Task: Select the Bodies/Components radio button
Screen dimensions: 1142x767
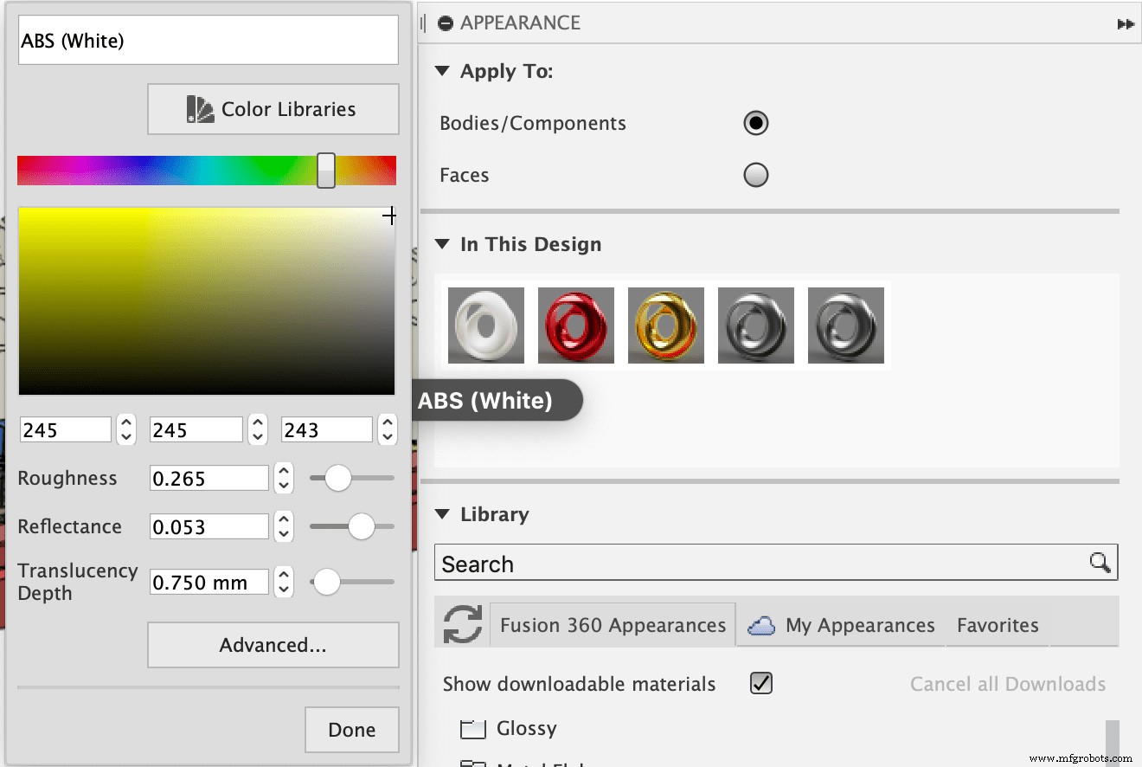Action: [x=755, y=123]
